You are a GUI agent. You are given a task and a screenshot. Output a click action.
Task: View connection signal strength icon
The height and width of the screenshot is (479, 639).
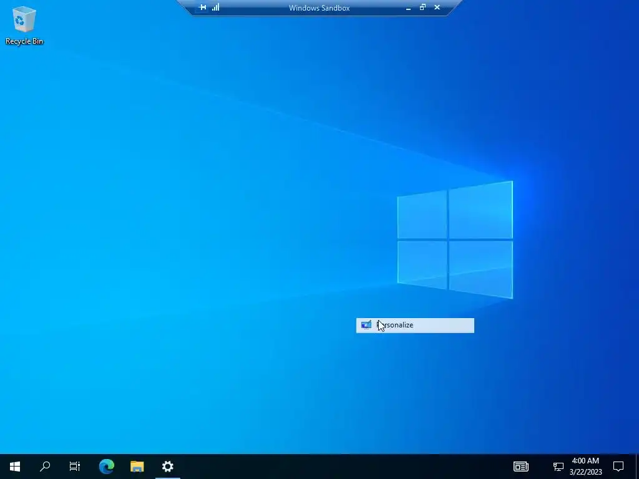(215, 7)
